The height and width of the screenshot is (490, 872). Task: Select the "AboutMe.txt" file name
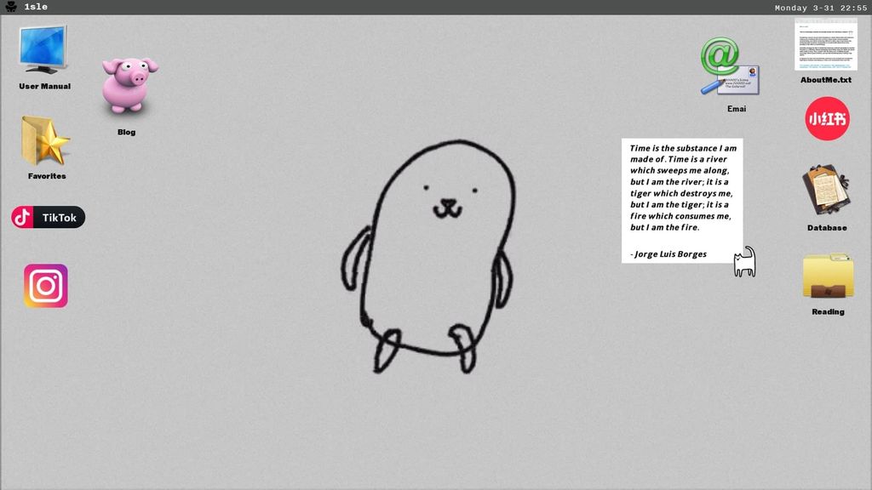(x=826, y=80)
